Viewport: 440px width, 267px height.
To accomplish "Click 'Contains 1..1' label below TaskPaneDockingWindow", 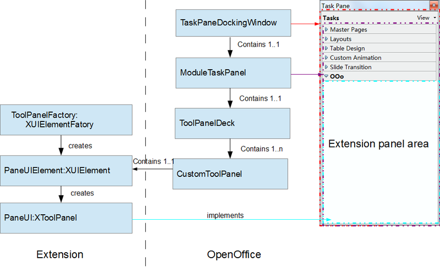I will tap(258, 44).
